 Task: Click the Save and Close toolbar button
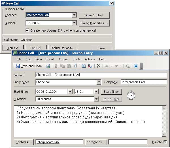point(29,66)
